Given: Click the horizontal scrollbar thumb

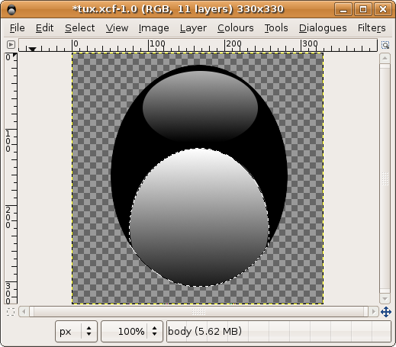Looking at the screenshot, I should point(198,311).
